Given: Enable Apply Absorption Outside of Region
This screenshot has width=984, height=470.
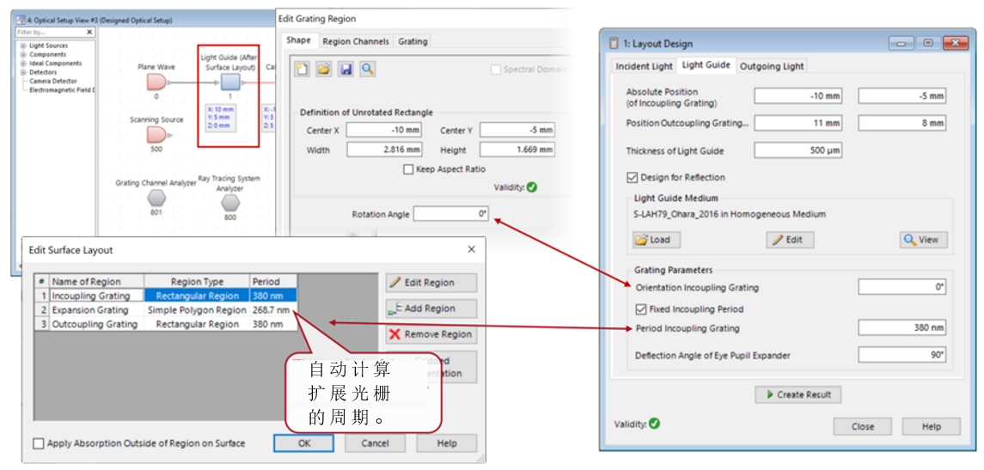Looking at the screenshot, I should point(39,443).
